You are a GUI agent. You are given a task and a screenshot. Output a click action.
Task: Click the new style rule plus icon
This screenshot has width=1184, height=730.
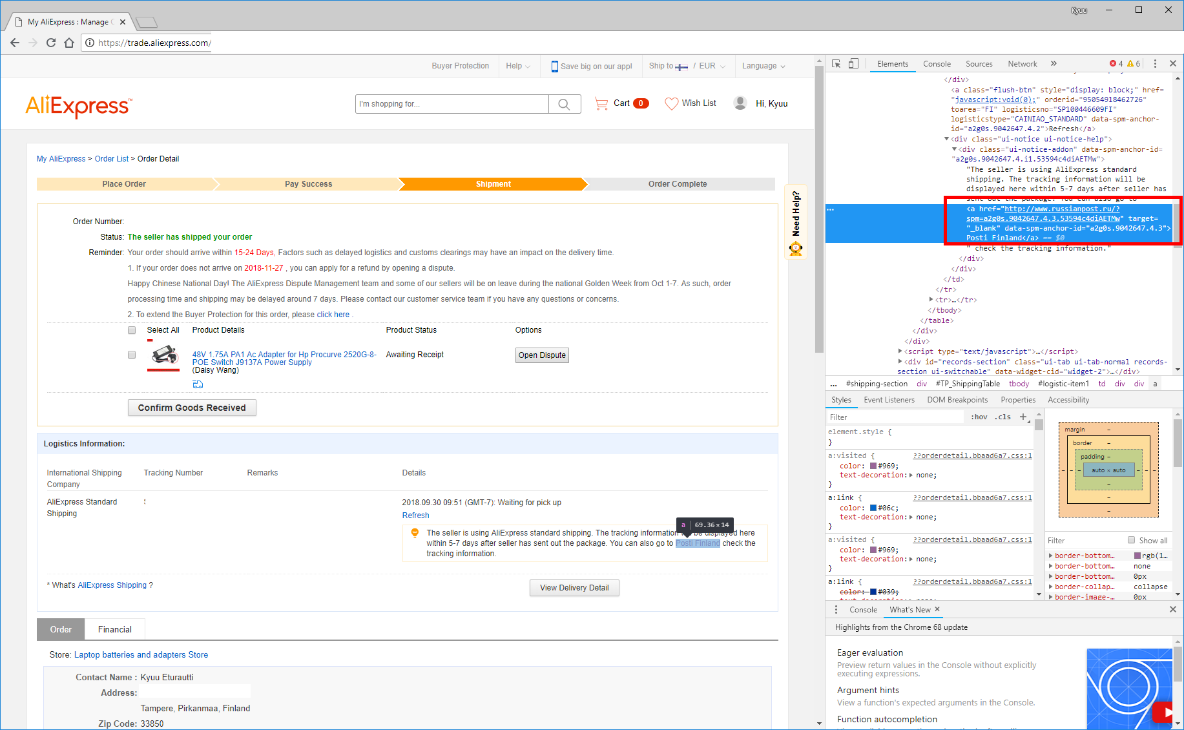[1023, 417]
